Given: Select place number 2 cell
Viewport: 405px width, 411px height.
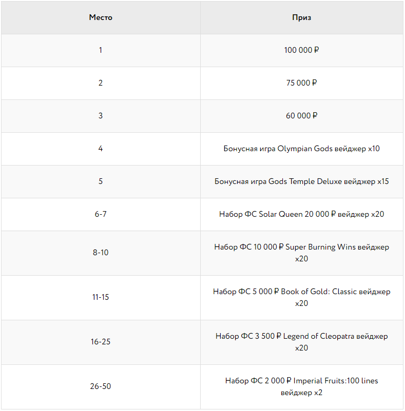Looking at the screenshot, I should point(101,83).
